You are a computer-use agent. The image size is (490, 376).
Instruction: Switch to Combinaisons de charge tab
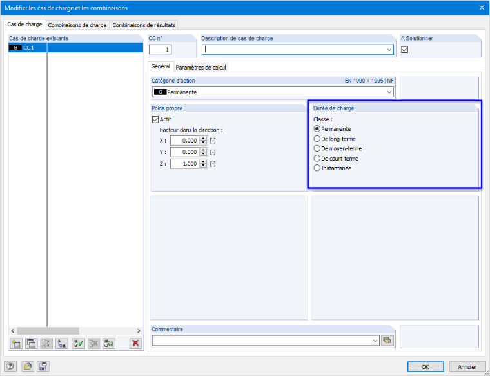[x=77, y=25]
